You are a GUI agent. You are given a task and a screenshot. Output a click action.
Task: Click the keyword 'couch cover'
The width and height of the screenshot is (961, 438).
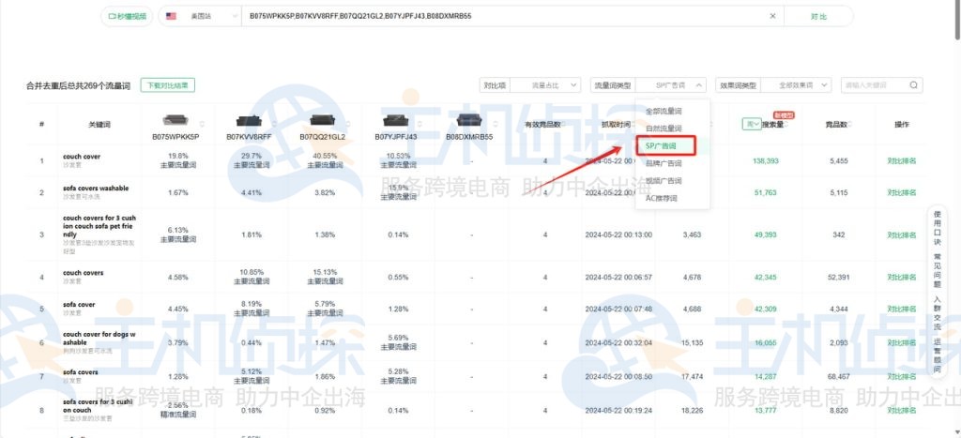pyautogui.click(x=82, y=157)
